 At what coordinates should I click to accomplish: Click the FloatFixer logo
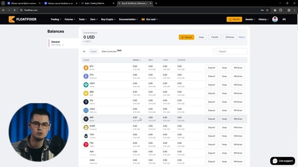click(22, 19)
